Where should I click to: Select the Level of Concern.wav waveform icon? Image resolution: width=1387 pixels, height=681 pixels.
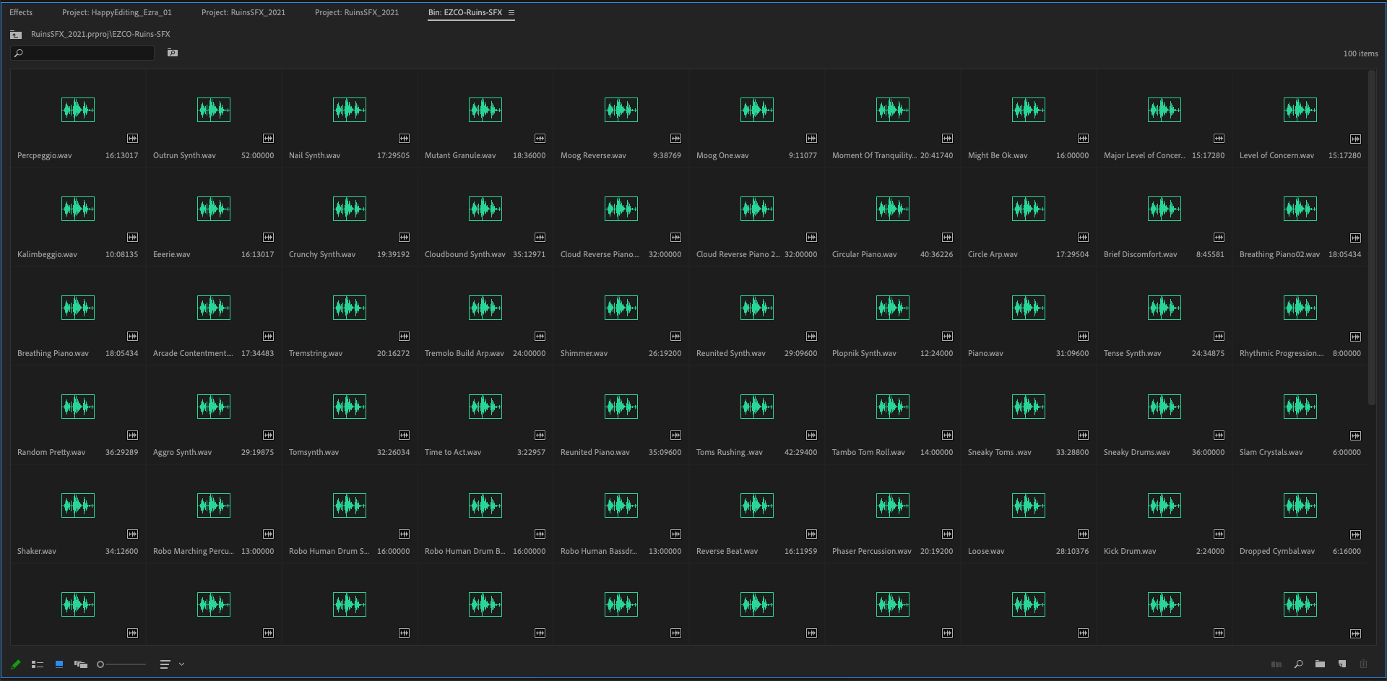point(1300,110)
